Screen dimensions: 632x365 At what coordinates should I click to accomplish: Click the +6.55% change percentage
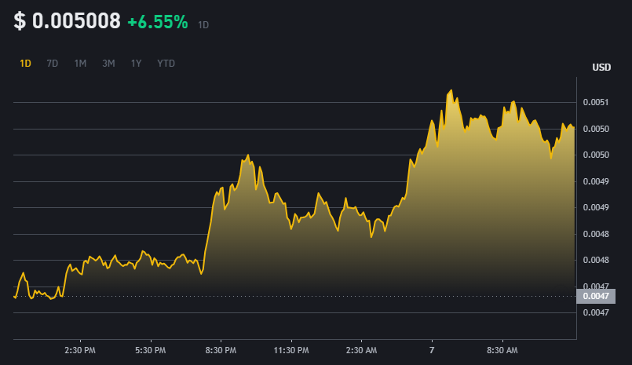(x=158, y=22)
